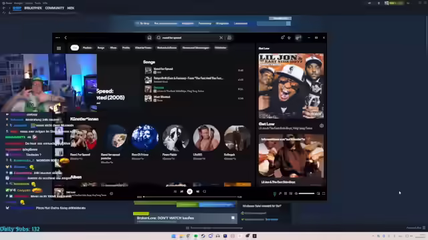Show lyrics with the microphone icon
This screenshot has width=428, height=240.
tap(280, 193)
